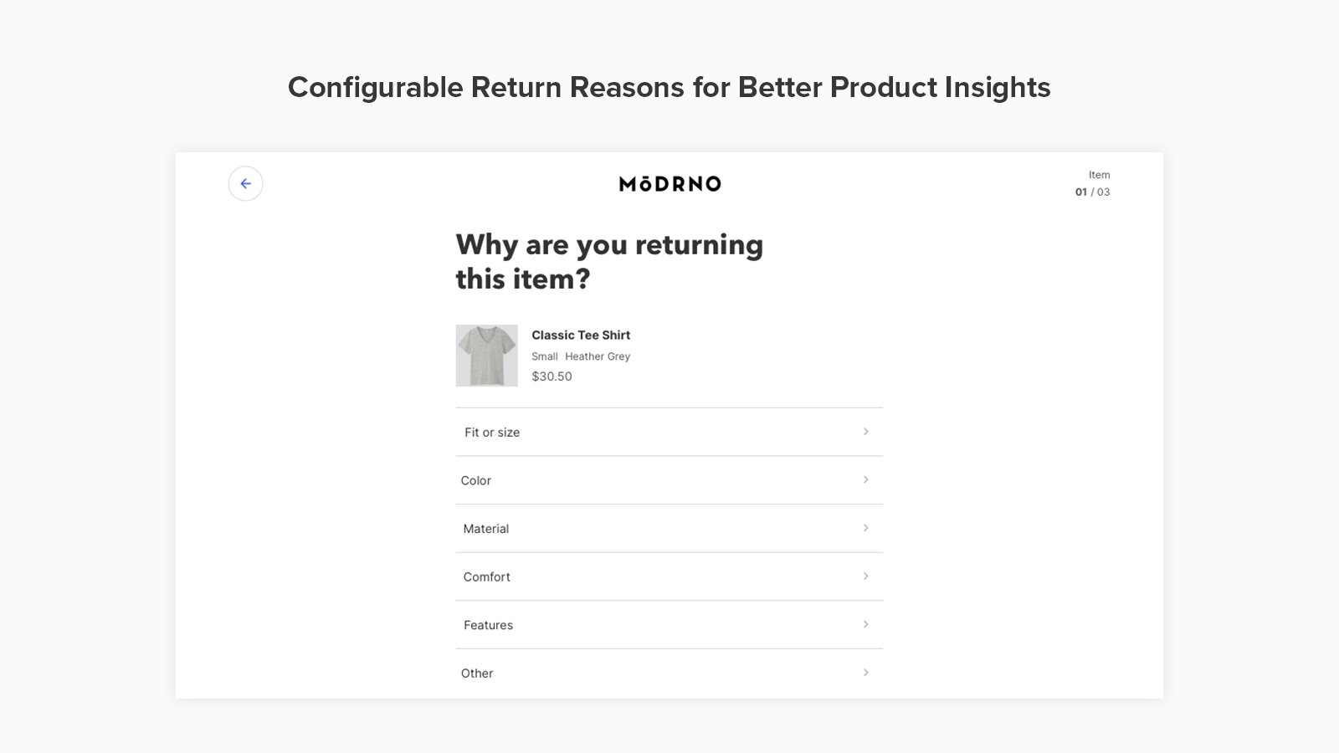Choose the Material return reason

486,529
